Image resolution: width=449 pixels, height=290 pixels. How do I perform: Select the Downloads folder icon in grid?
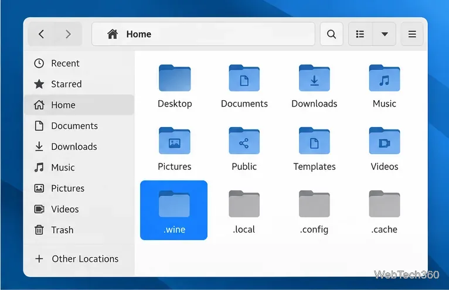tap(314, 78)
